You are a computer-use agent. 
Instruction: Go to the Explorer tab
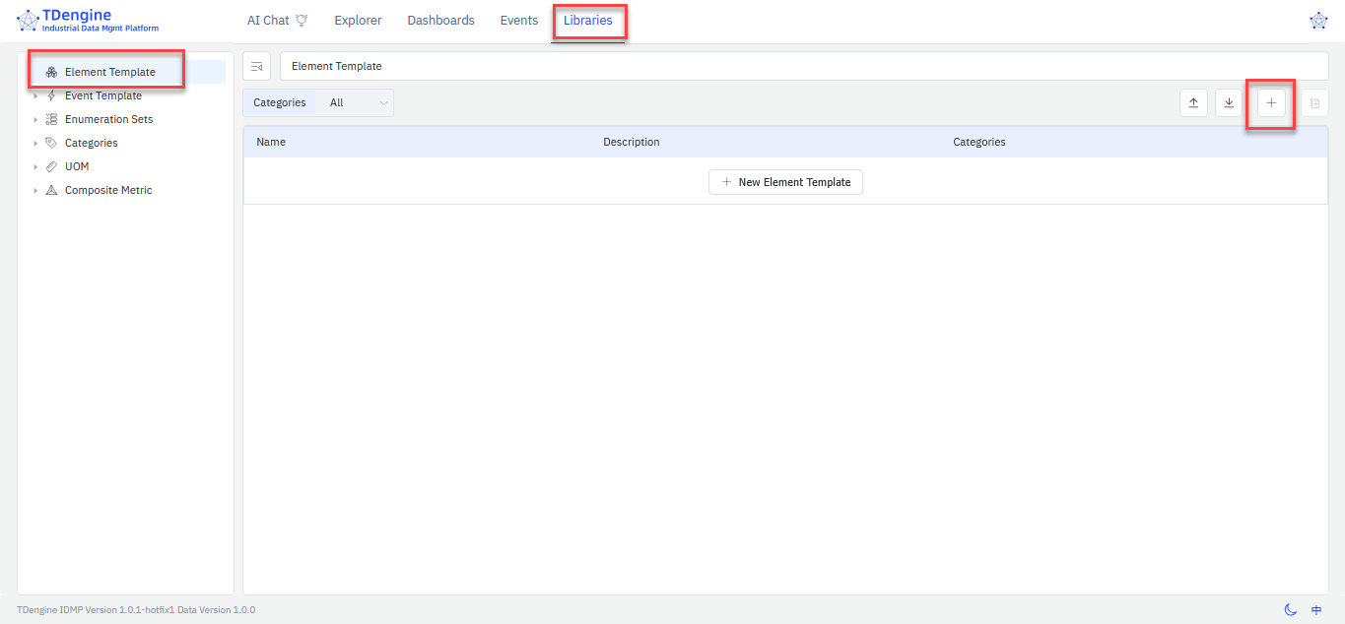[358, 21]
